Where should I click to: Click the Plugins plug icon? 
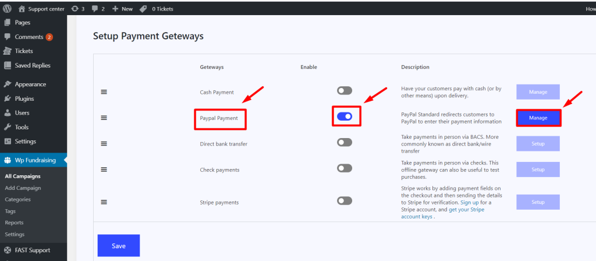point(7,98)
